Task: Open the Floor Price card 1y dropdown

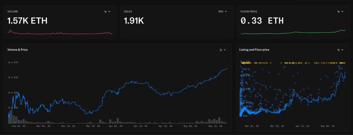Action: click(x=340, y=11)
